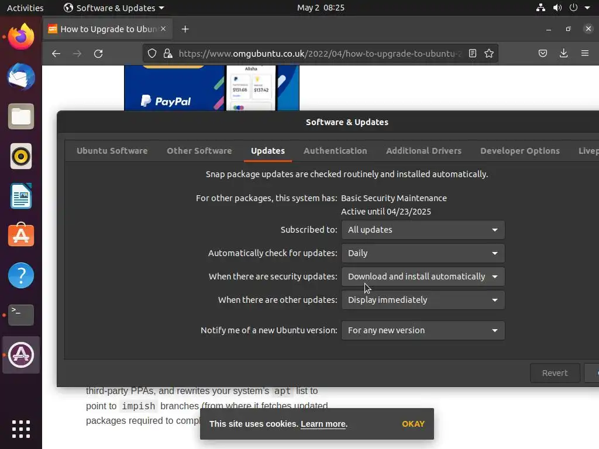Show Applications grid in the dock
The height and width of the screenshot is (449, 599).
(x=21, y=429)
